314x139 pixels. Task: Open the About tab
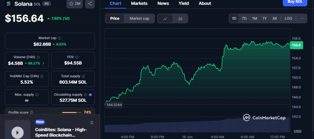click(205, 4)
